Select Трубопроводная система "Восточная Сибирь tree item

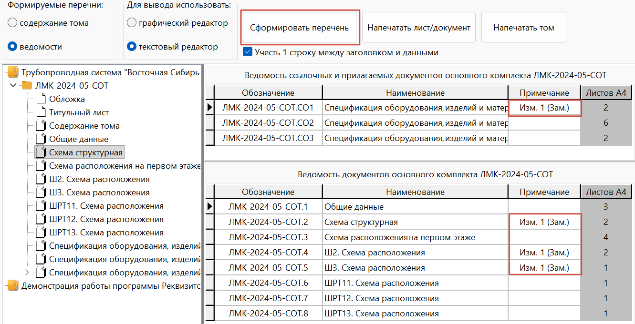[x=110, y=72]
